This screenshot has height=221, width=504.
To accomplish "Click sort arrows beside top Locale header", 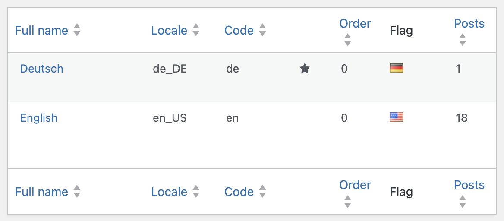I will (x=196, y=30).
